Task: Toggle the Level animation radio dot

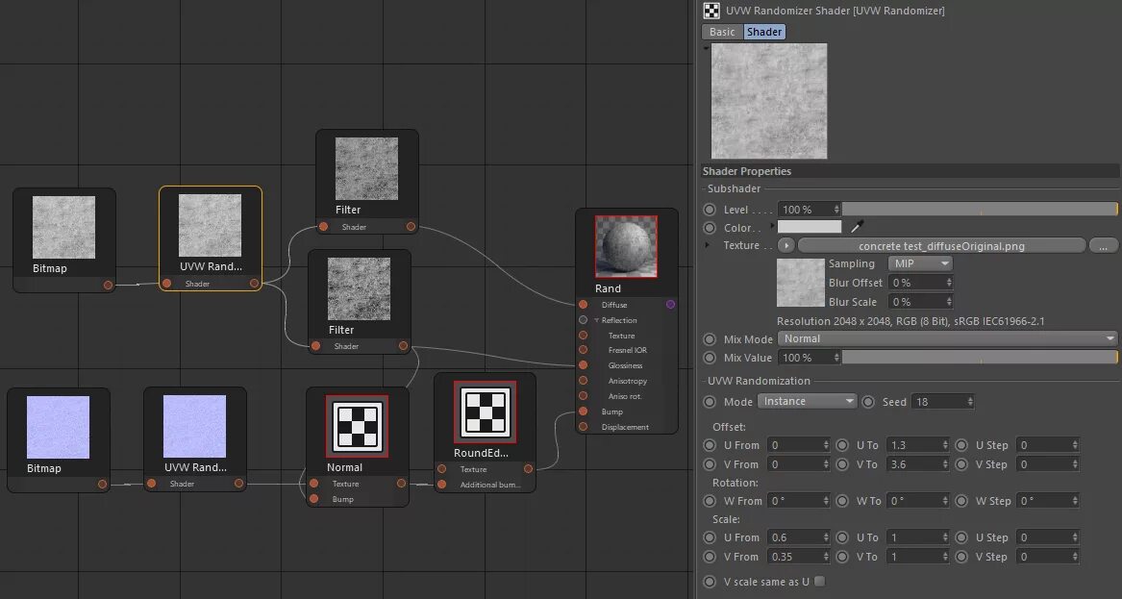Action: (x=710, y=210)
